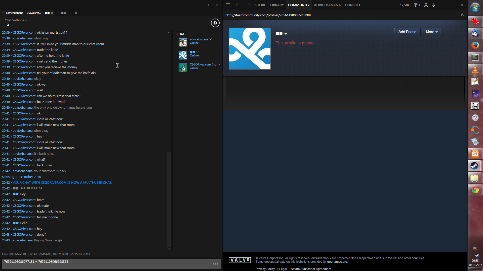Open the friends/profile person icon
The width and height of the screenshot is (483, 271).
(426, 5)
